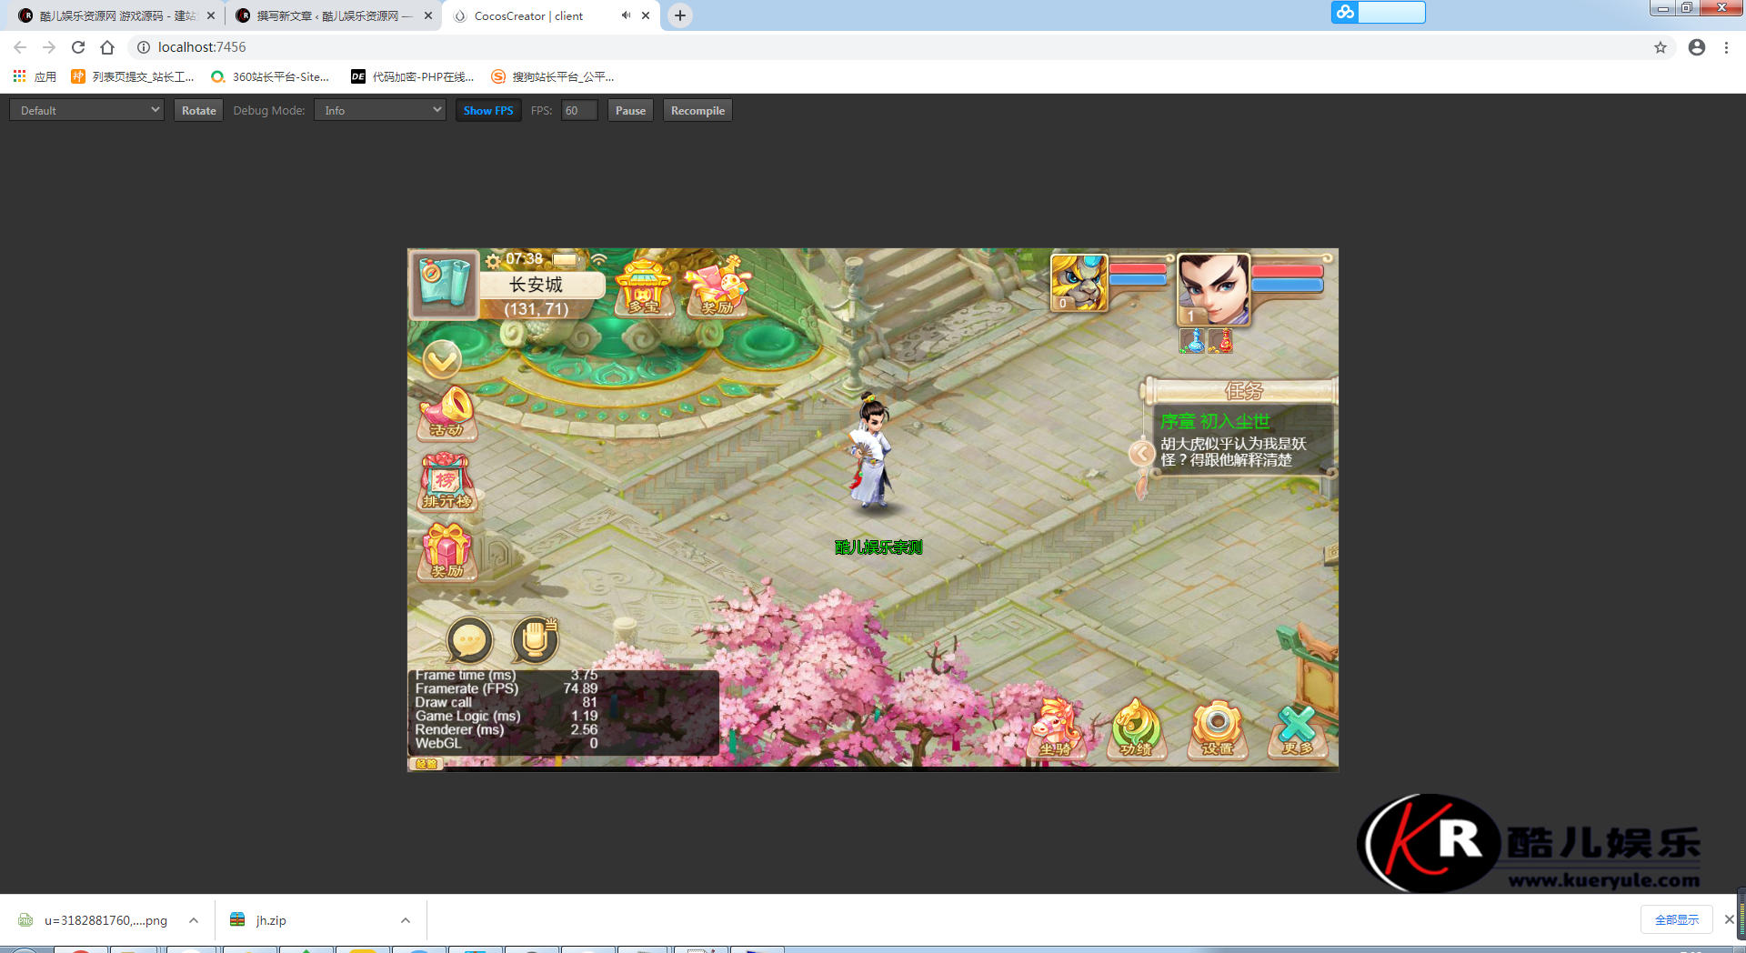The width and height of the screenshot is (1746, 953).
Task: Open the downloaded jh.zip file
Action: [x=258, y=920]
